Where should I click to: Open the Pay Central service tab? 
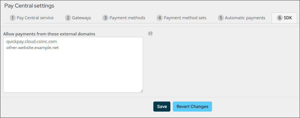pos(35,18)
